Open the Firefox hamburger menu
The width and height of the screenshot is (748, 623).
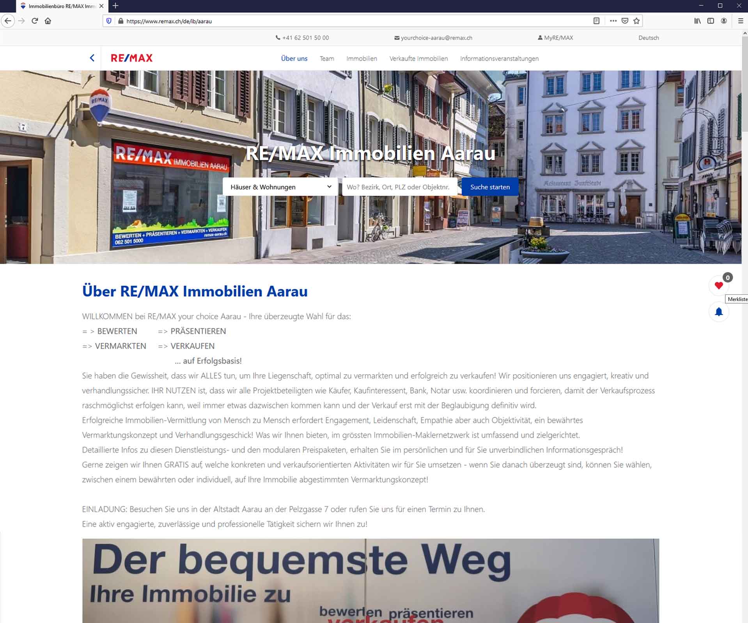click(741, 21)
